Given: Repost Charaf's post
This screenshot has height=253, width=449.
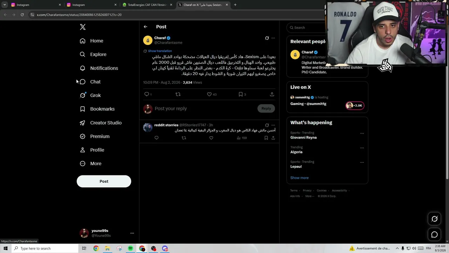Looking at the screenshot, I should click(178, 94).
